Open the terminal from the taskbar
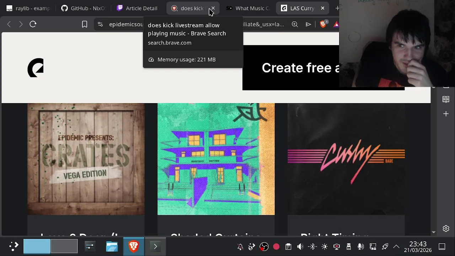 (155, 246)
